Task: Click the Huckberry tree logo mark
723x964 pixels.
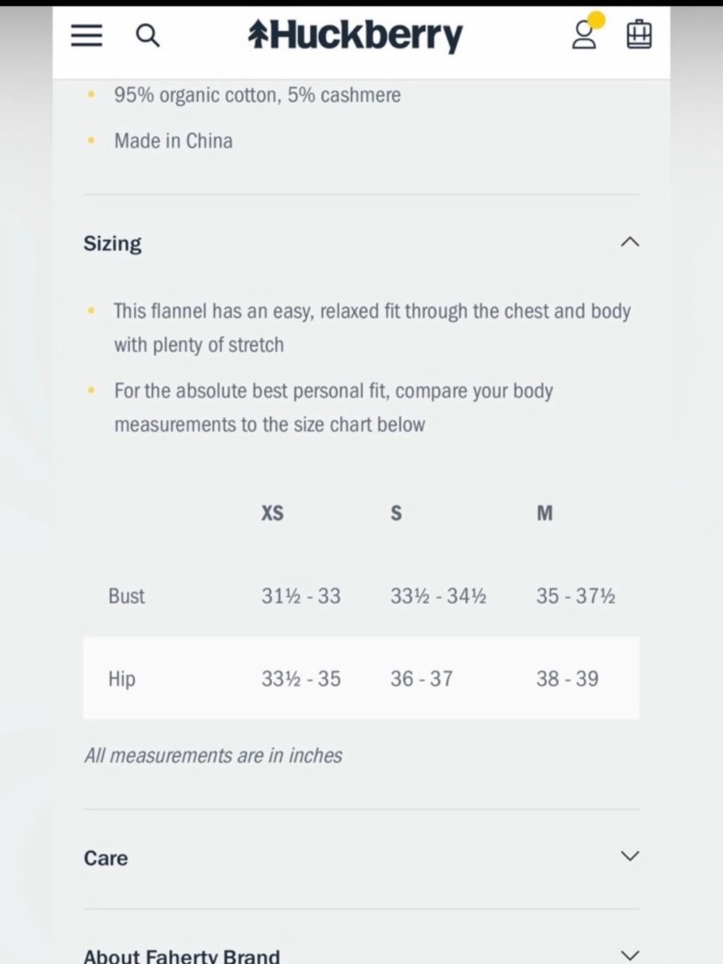Action: point(257,35)
